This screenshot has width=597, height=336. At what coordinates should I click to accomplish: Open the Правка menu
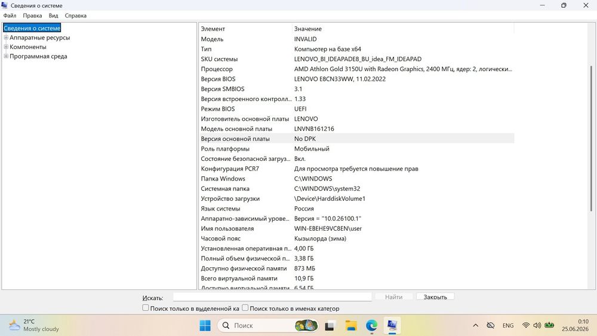point(32,16)
